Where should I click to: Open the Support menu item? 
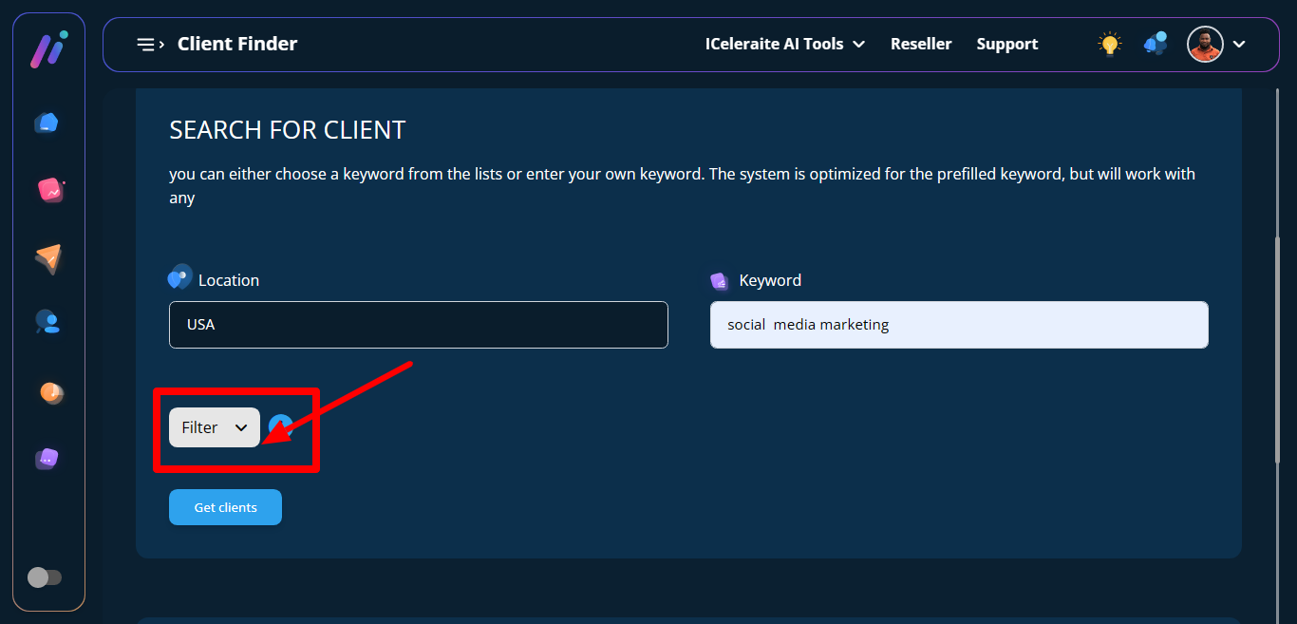1006,45
